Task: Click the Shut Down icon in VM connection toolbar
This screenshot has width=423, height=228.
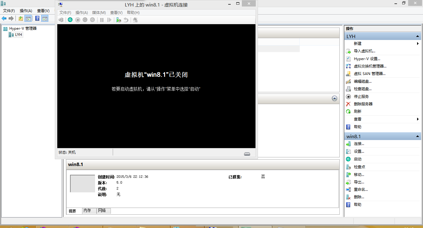Action: (x=85, y=20)
